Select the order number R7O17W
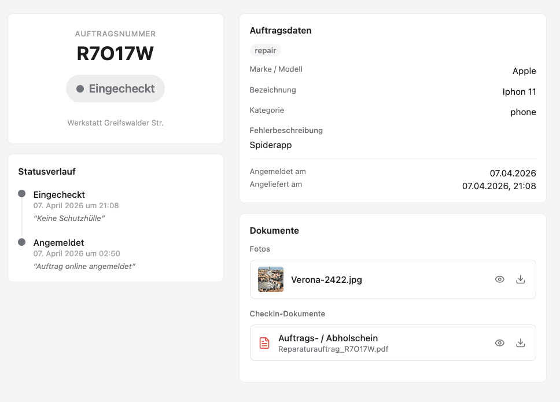Image resolution: width=560 pixels, height=402 pixels. pos(115,54)
